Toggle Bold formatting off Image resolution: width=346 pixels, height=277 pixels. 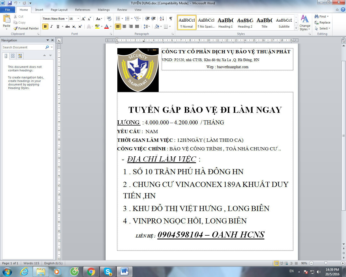[45, 27]
